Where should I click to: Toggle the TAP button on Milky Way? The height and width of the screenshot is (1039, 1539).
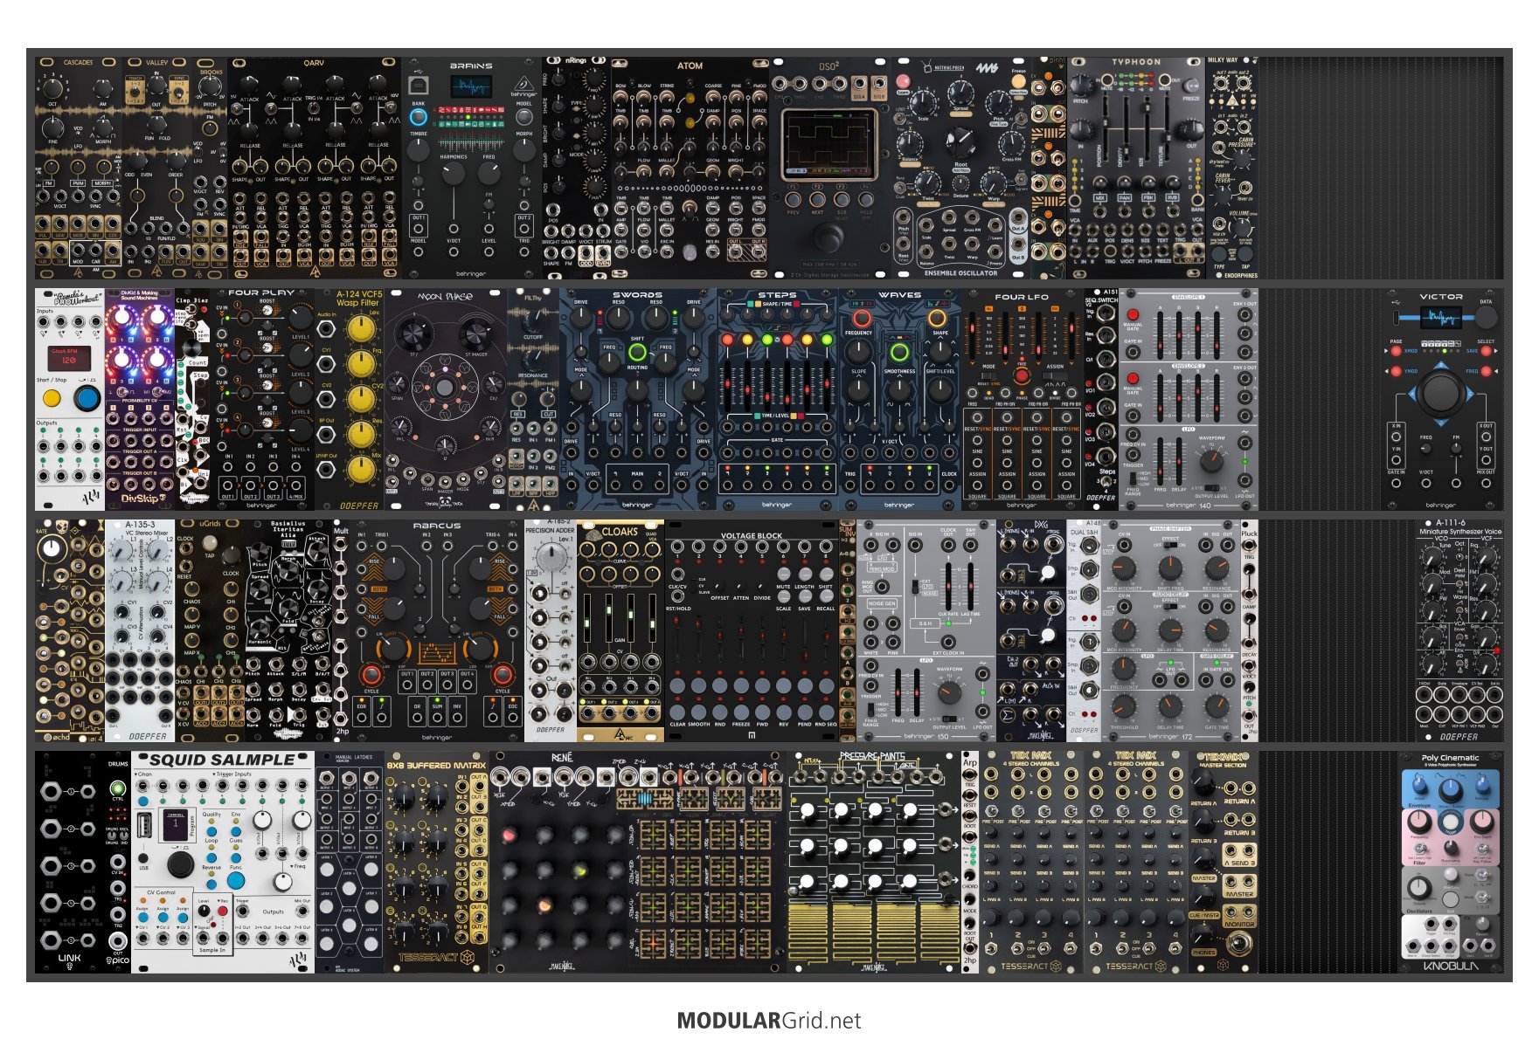[1244, 255]
